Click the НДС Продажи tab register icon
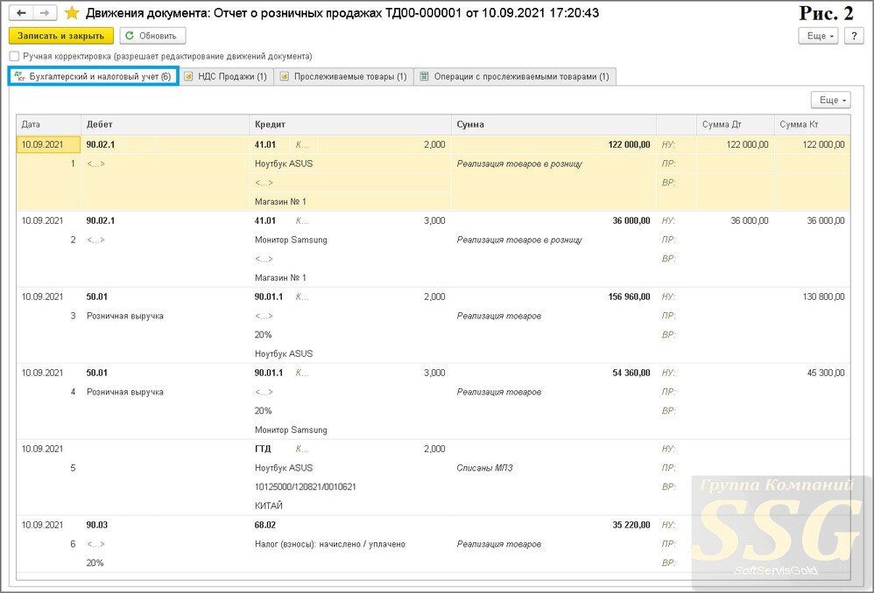 point(188,76)
